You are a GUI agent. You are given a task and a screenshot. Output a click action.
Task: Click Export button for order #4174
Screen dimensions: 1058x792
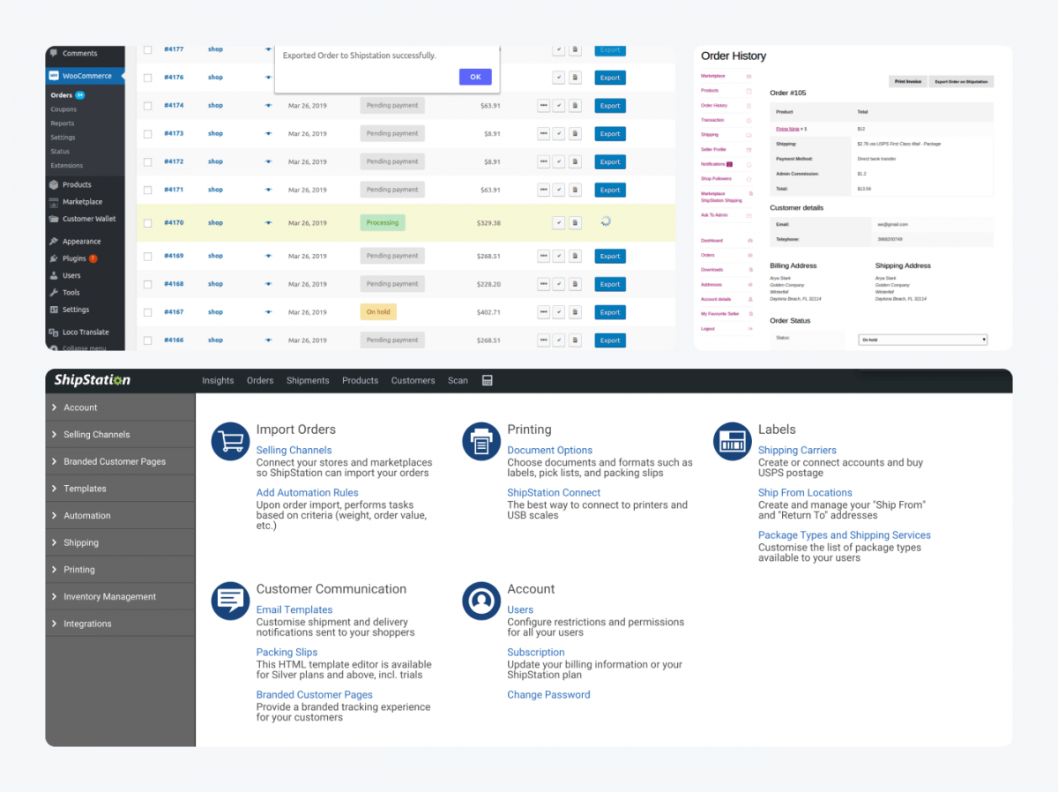610,106
